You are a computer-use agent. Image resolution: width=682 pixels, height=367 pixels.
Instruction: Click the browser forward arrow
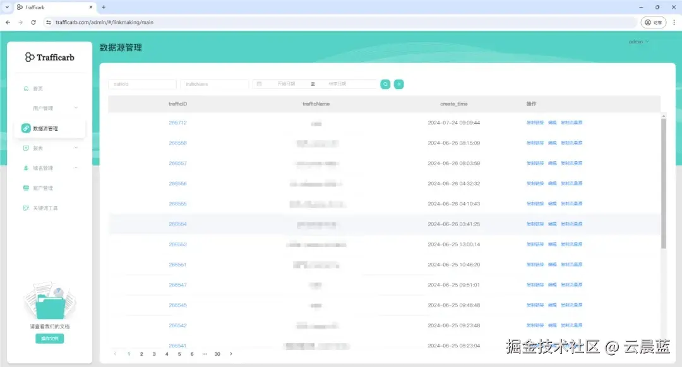pyautogui.click(x=20, y=22)
